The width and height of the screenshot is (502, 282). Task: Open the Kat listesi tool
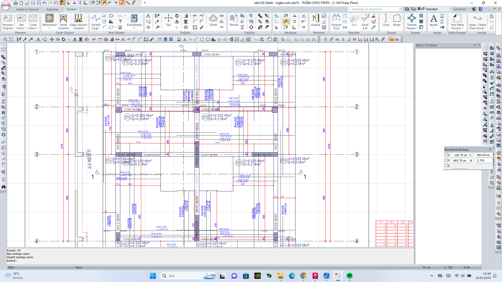point(21,22)
